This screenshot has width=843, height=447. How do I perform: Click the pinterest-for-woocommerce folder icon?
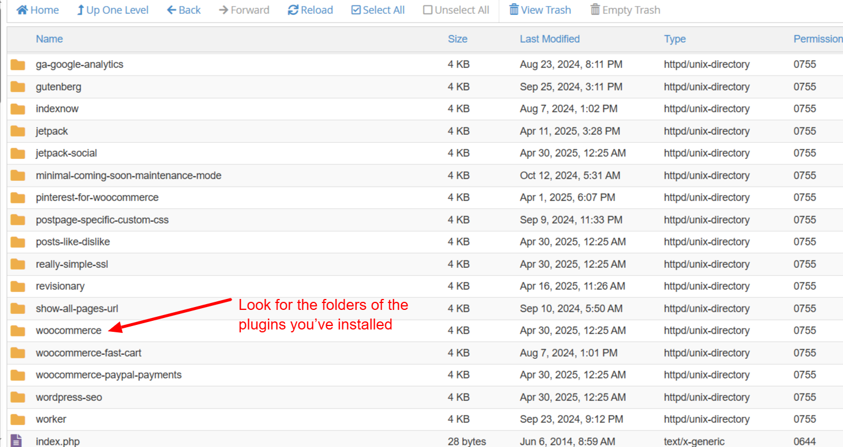[x=18, y=198]
